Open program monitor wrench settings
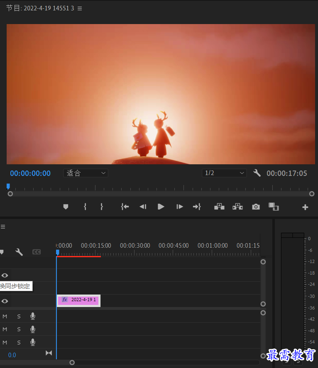Viewport: 318px width, 368px height. (257, 173)
